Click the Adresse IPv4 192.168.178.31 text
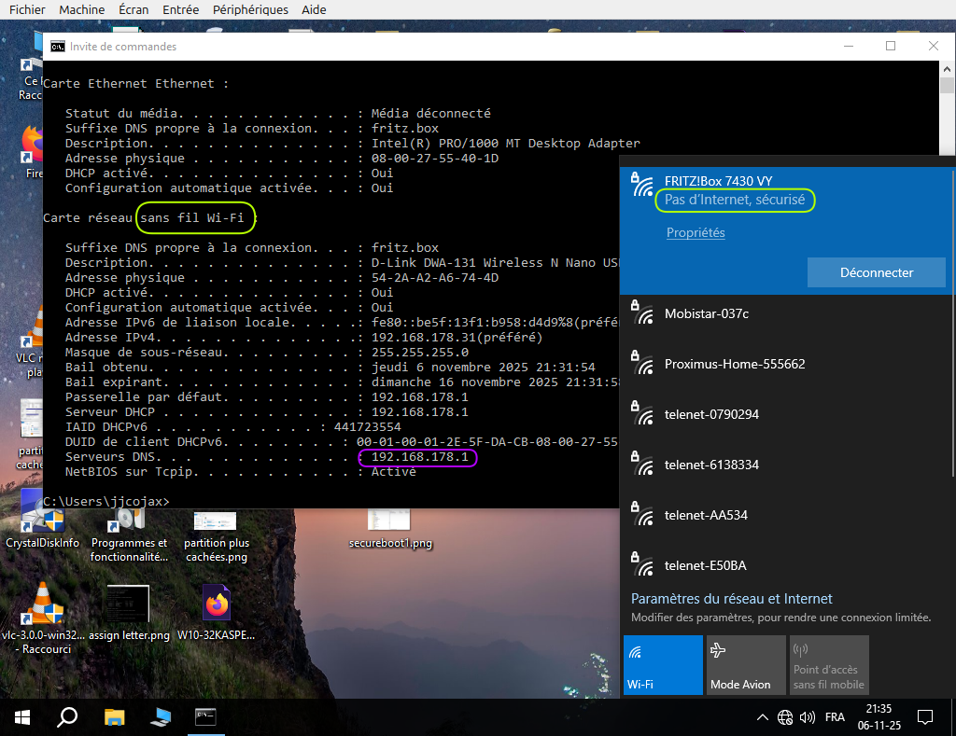Viewport: 956px width, 736px height. [x=457, y=338]
